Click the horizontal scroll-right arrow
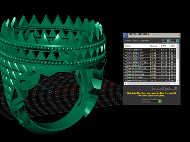The image size is (190, 142). [x=175, y=83]
